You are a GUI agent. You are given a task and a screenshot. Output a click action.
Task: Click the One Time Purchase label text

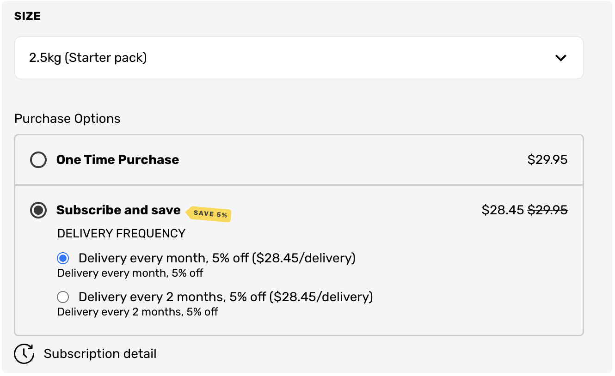(x=117, y=160)
